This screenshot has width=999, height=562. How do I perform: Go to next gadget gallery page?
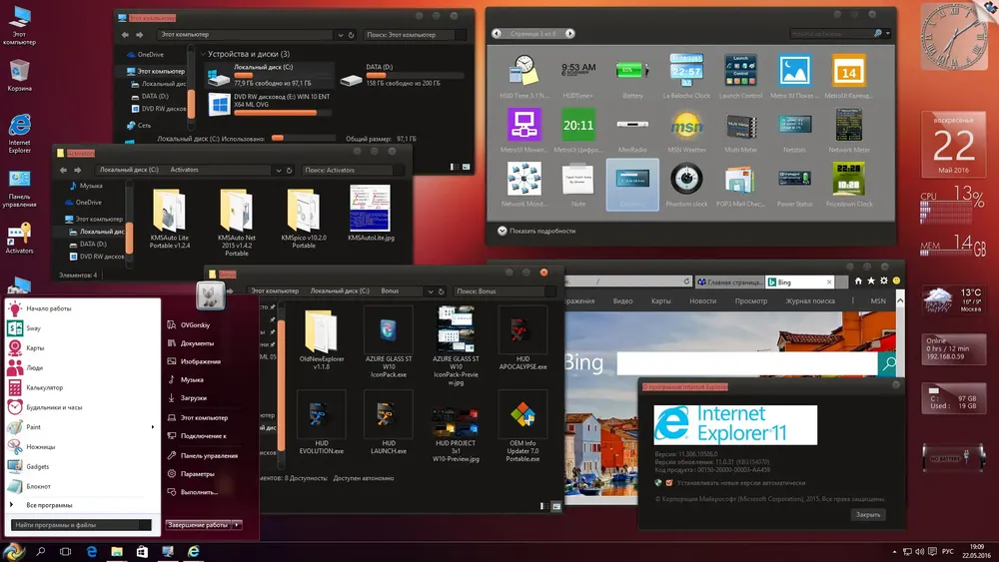(x=569, y=34)
